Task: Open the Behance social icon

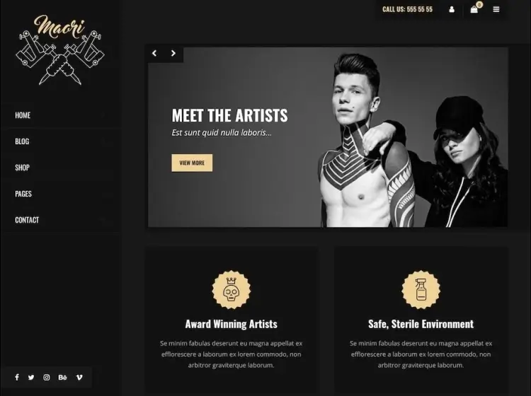Action: pyautogui.click(x=62, y=378)
